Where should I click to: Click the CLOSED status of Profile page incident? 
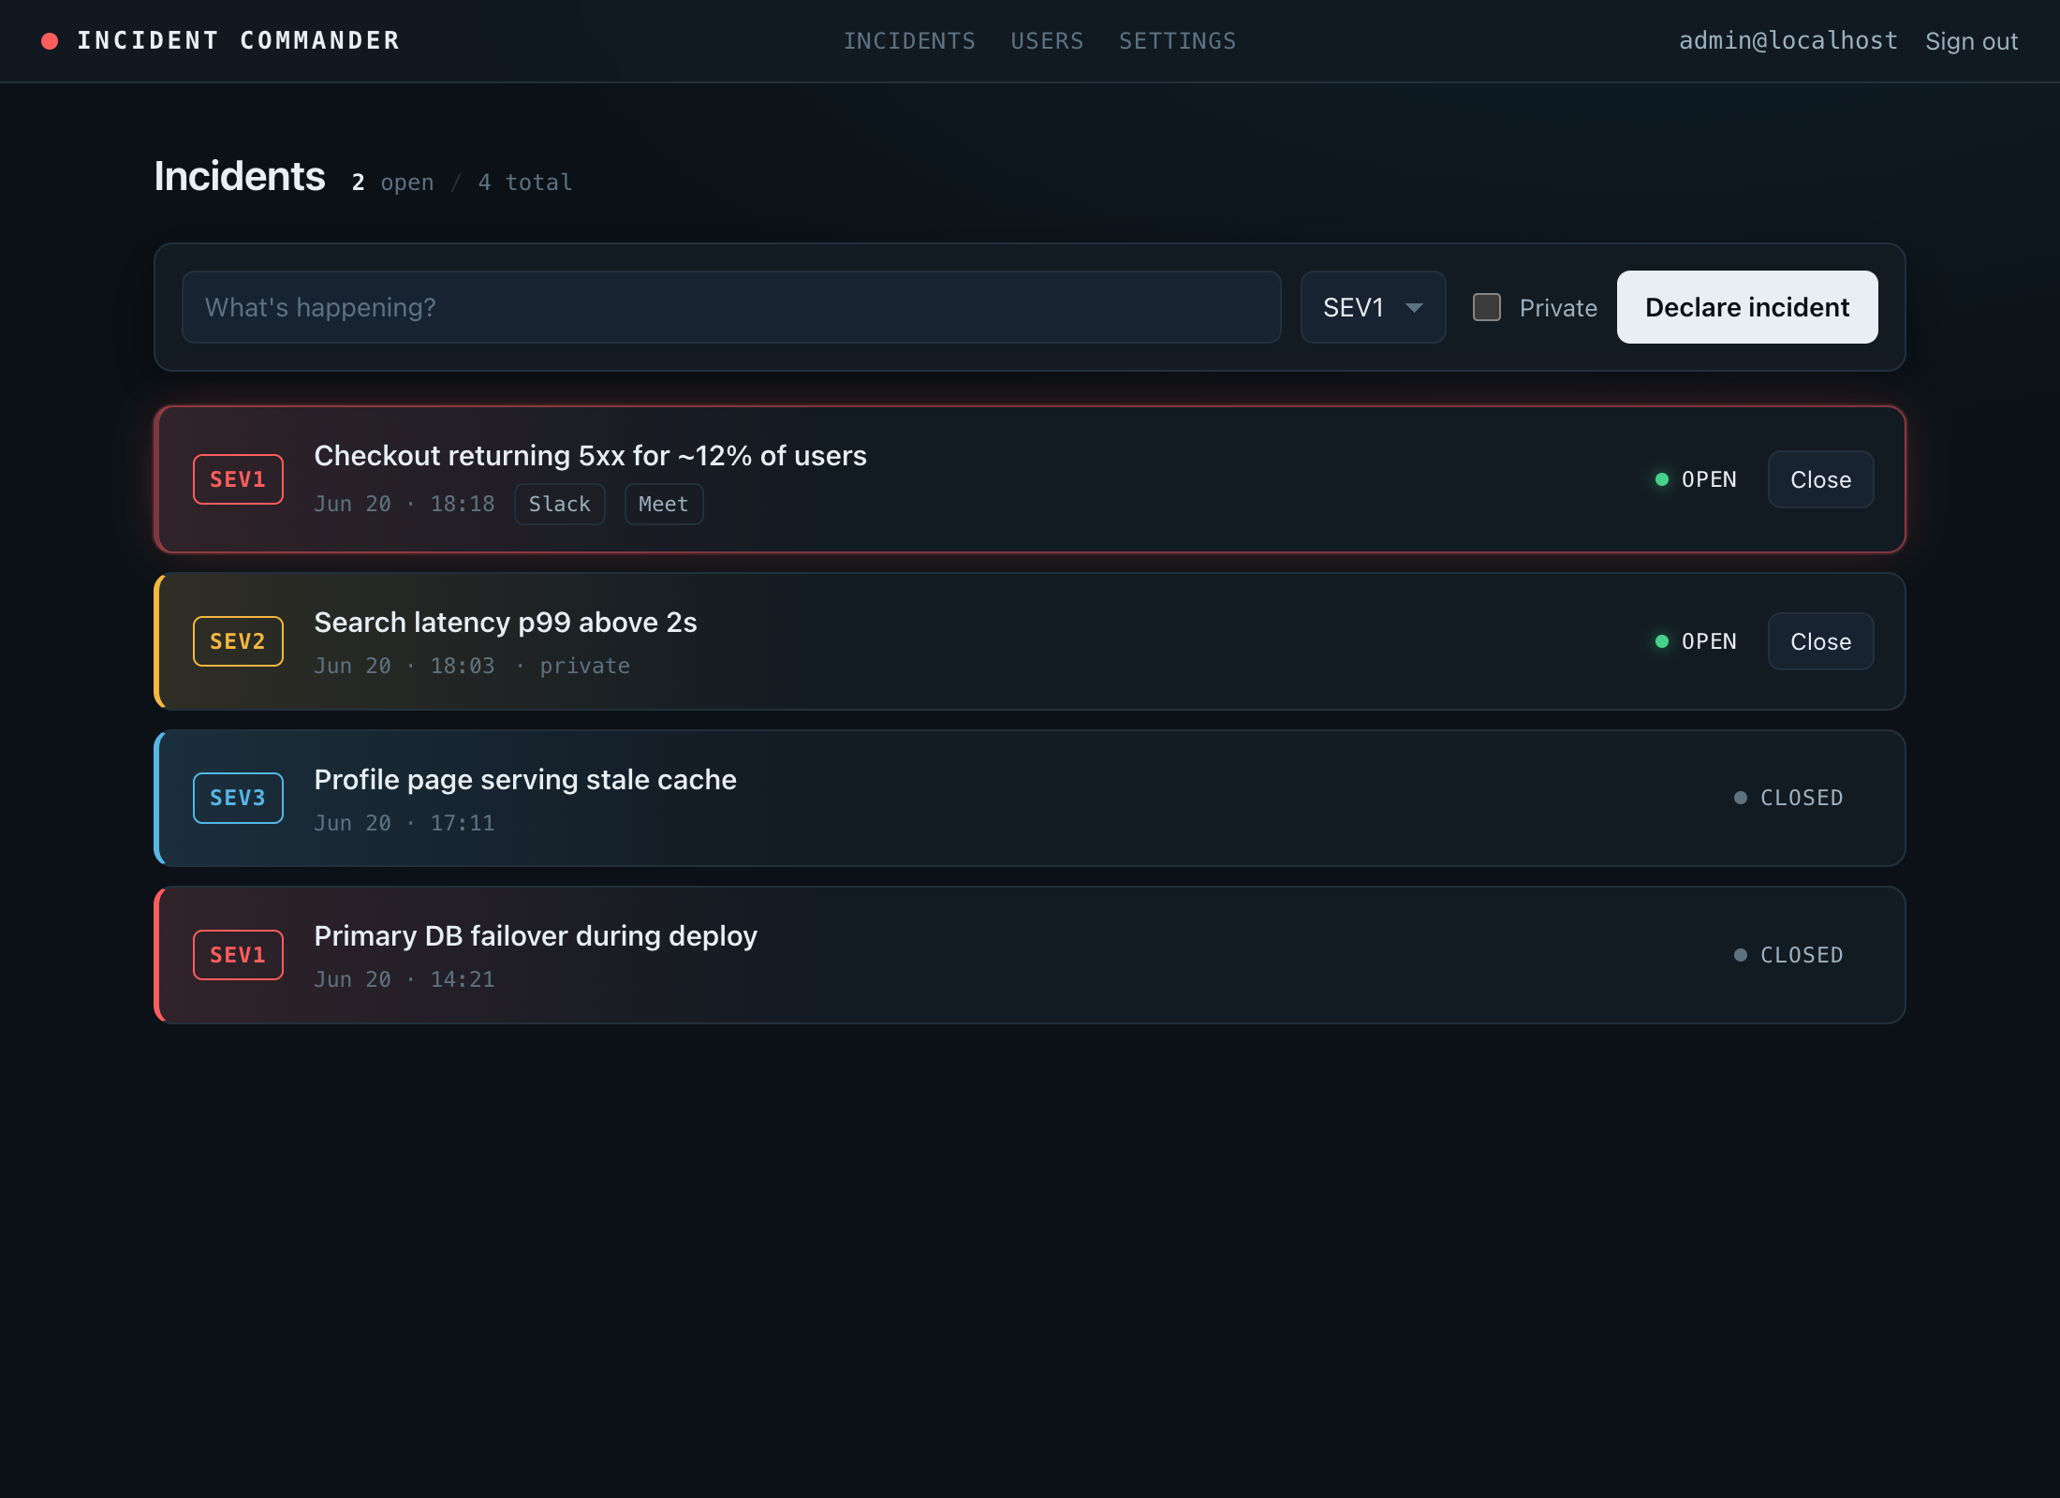click(1788, 798)
